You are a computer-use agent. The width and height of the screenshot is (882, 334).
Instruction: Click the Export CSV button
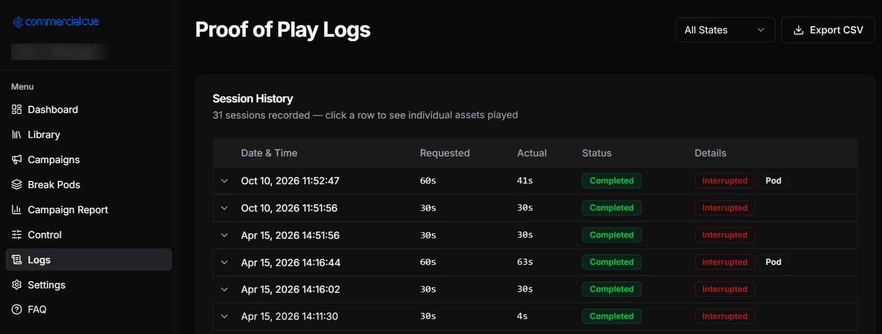pos(828,30)
